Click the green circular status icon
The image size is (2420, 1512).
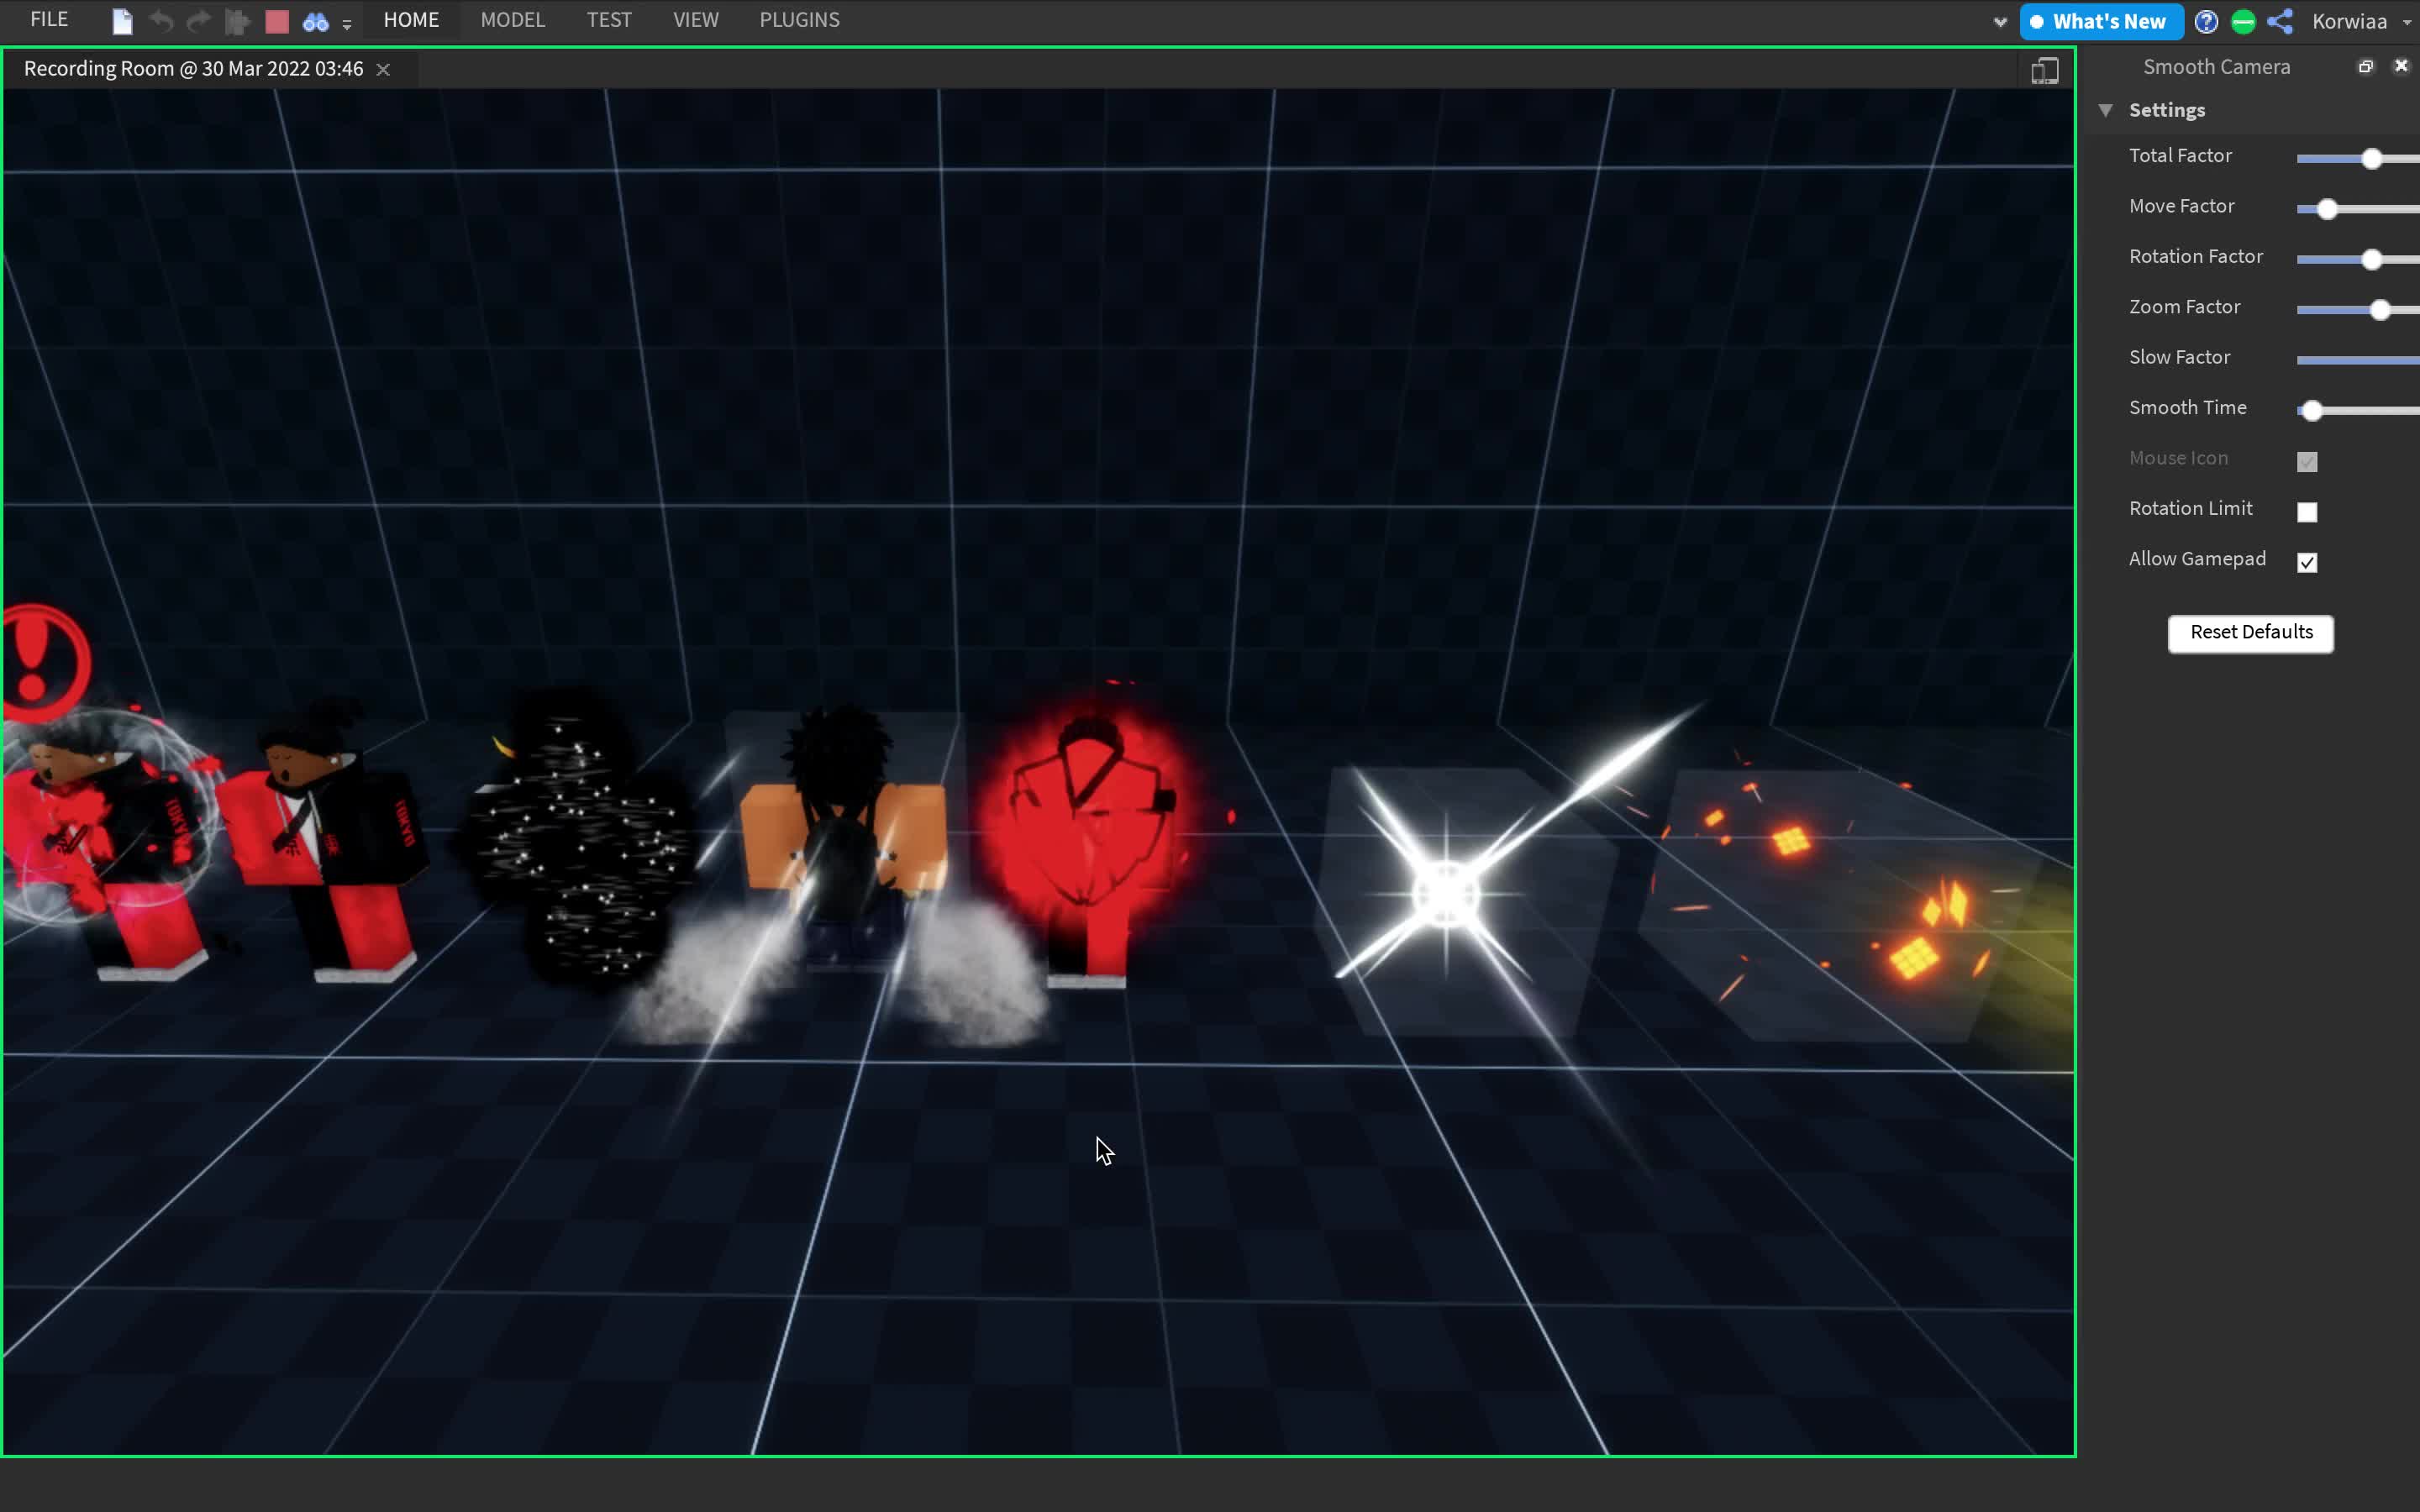[2243, 21]
